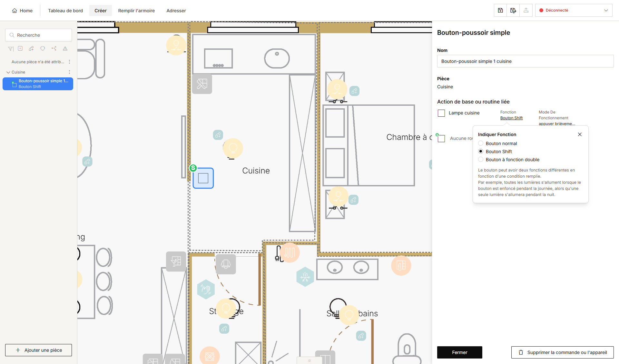619x364 pixels.
Task: Open Mode De Fonctionnement appuyer brièvement value
Action: coord(557,123)
